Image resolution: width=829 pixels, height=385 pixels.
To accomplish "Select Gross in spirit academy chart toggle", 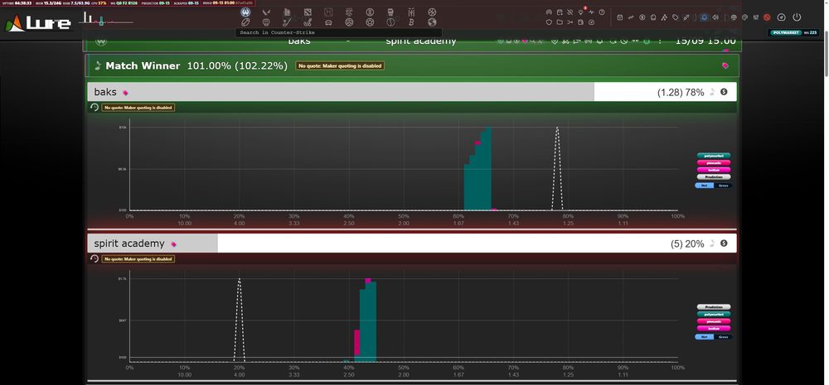I will tap(723, 337).
